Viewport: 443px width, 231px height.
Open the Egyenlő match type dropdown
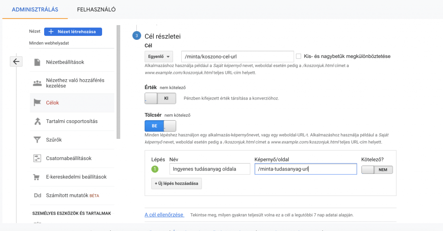[159, 57]
